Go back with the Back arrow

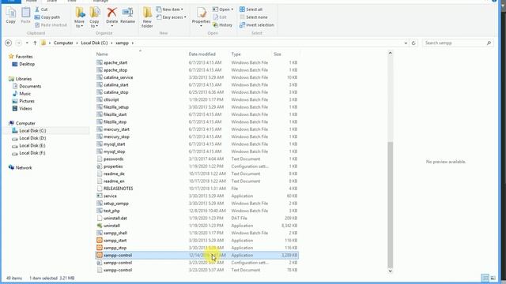pyautogui.click(x=9, y=43)
